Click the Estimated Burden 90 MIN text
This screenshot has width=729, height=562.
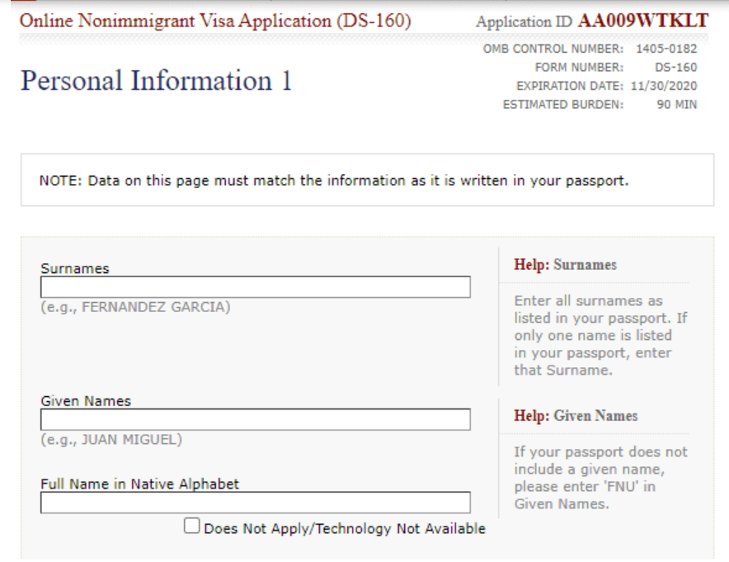[x=600, y=105]
